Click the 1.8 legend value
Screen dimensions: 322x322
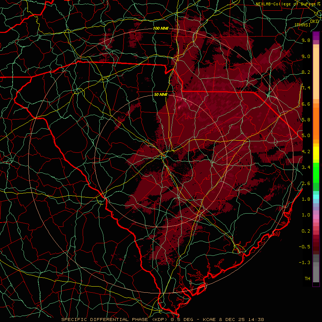(x=306, y=199)
